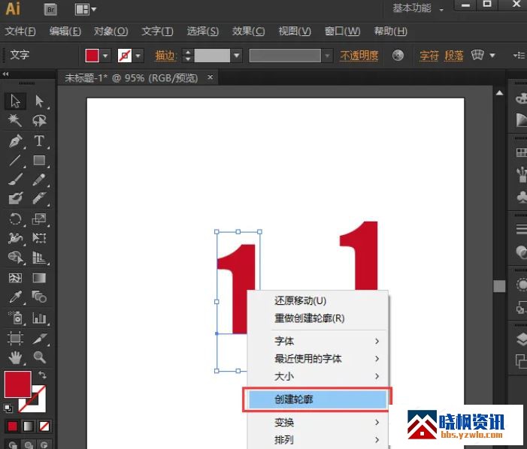Viewport: 527px width, 449px height.
Task: Activate the Hand tool
Action: 15,357
